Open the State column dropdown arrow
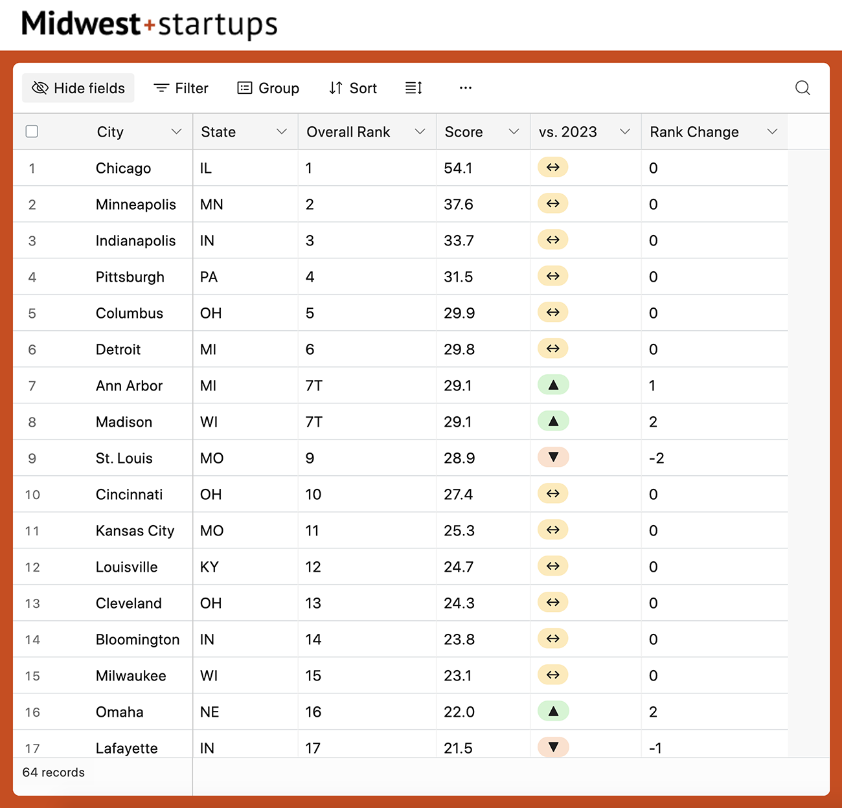Image resolution: width=842 pixels, height=808 pixels. [282, 131]
